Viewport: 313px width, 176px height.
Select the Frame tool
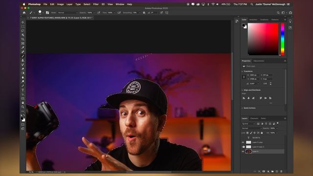[23, 44]
